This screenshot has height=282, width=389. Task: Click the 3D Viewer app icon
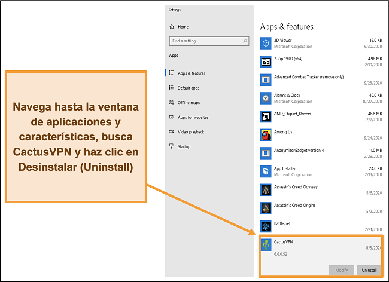click(x=266, y=44)
